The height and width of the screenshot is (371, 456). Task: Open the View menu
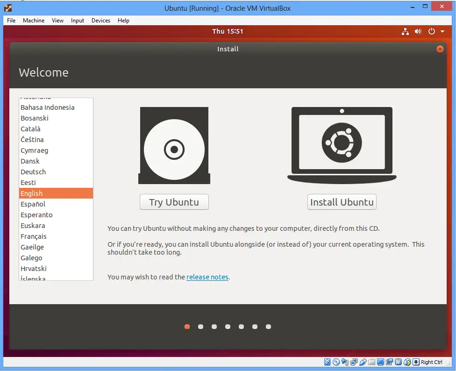point(57,21)
